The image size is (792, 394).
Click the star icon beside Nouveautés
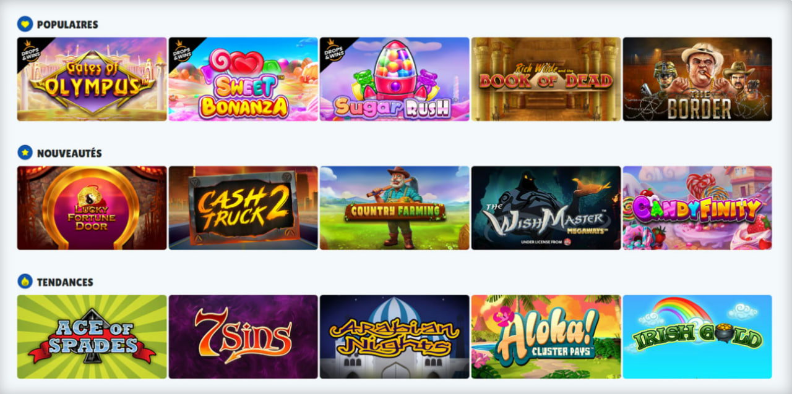(x=25, y=153)
